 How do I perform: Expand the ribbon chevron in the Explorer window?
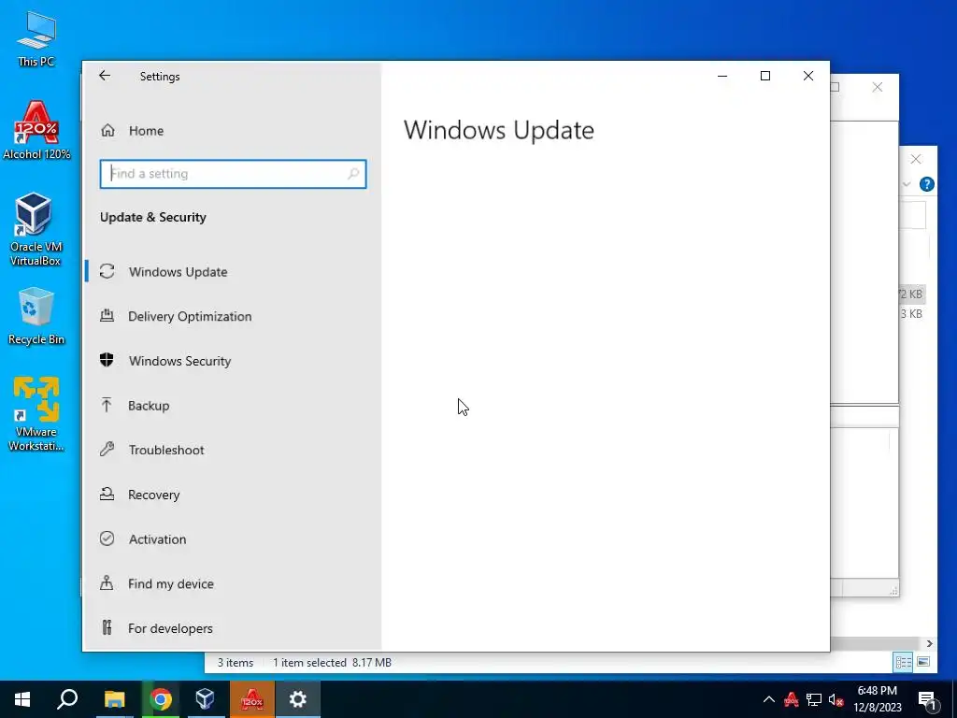[907, 184]
